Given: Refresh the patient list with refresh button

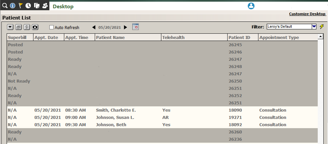Looking at the screenshot, I should 27,27.
